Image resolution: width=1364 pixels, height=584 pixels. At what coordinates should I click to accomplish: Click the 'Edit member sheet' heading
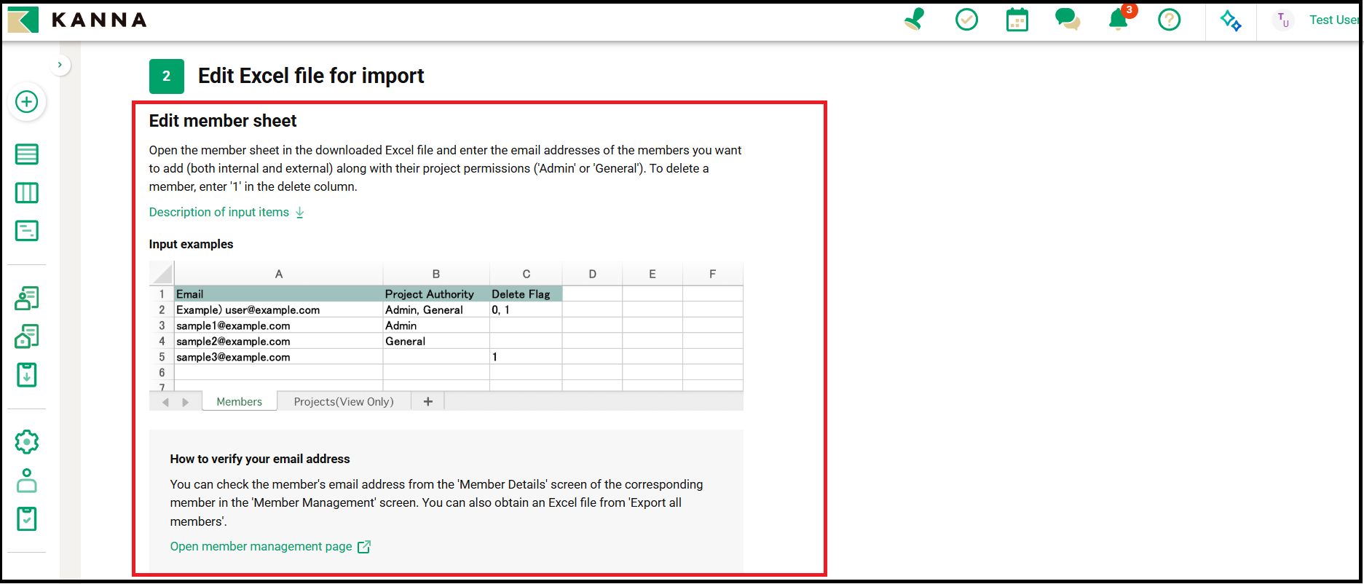pos(223,121)
